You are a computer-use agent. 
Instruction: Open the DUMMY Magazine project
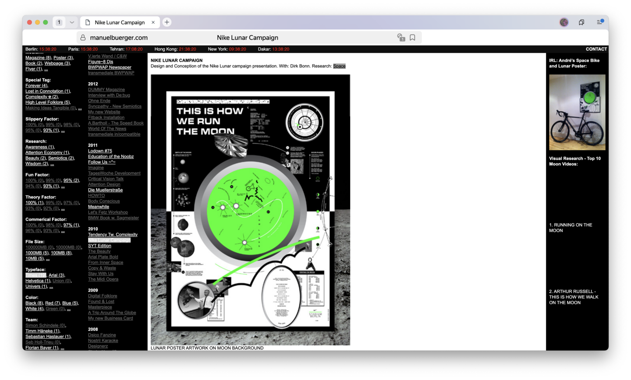pos(106,90)
